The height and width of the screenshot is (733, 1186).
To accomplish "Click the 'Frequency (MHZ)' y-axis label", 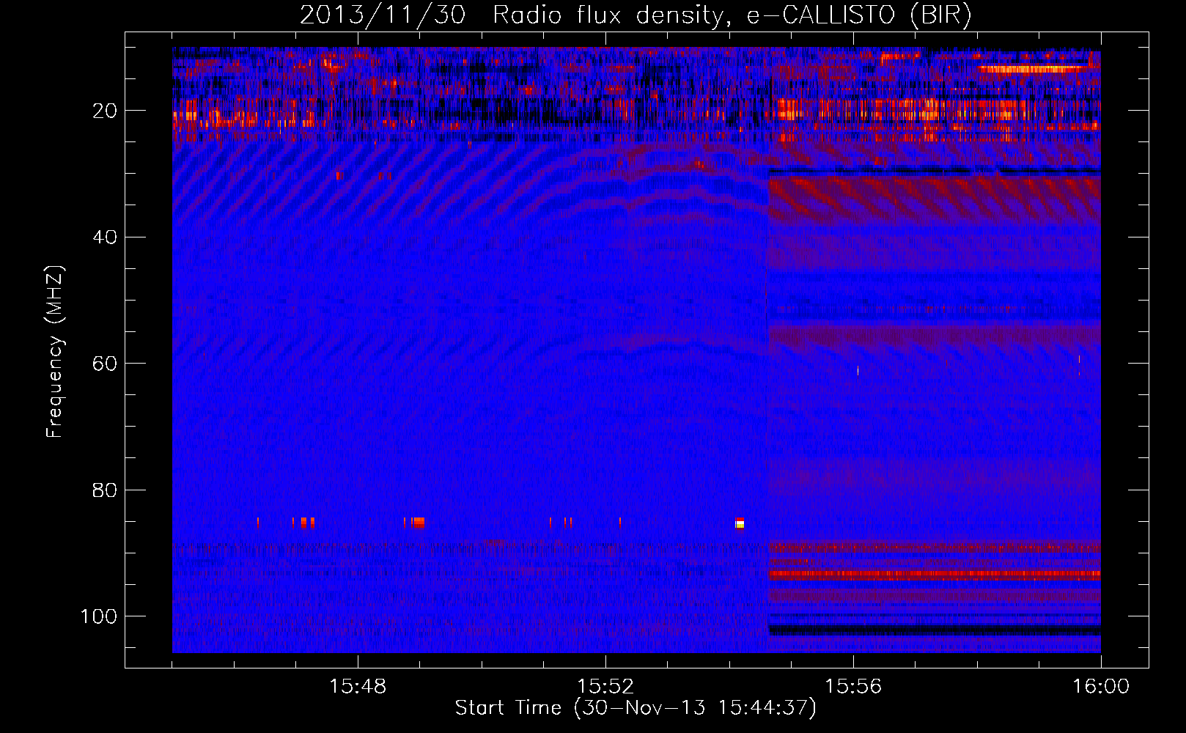I will [55, 351].
